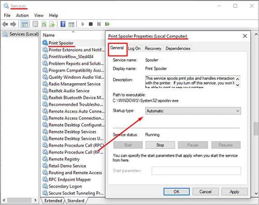Click the Restart Service toolbar icon
This screenshot has height=205, width=259.
pyautogui.click(x=107, y=24)
